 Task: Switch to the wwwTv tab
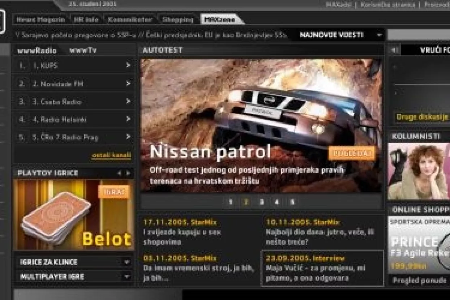[83, 50]
